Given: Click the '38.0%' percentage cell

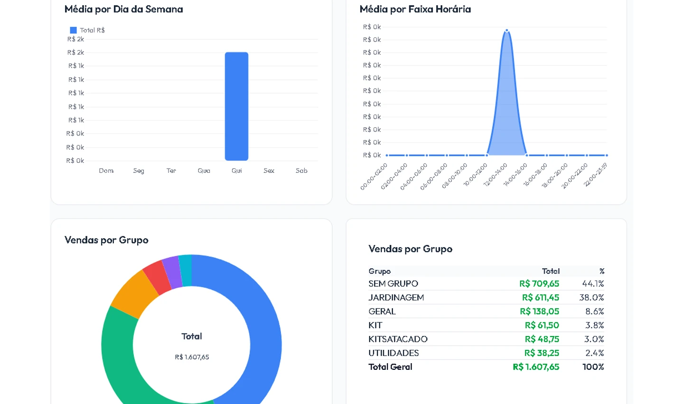Looking at the screenshot, I should [x=592, y=298].
